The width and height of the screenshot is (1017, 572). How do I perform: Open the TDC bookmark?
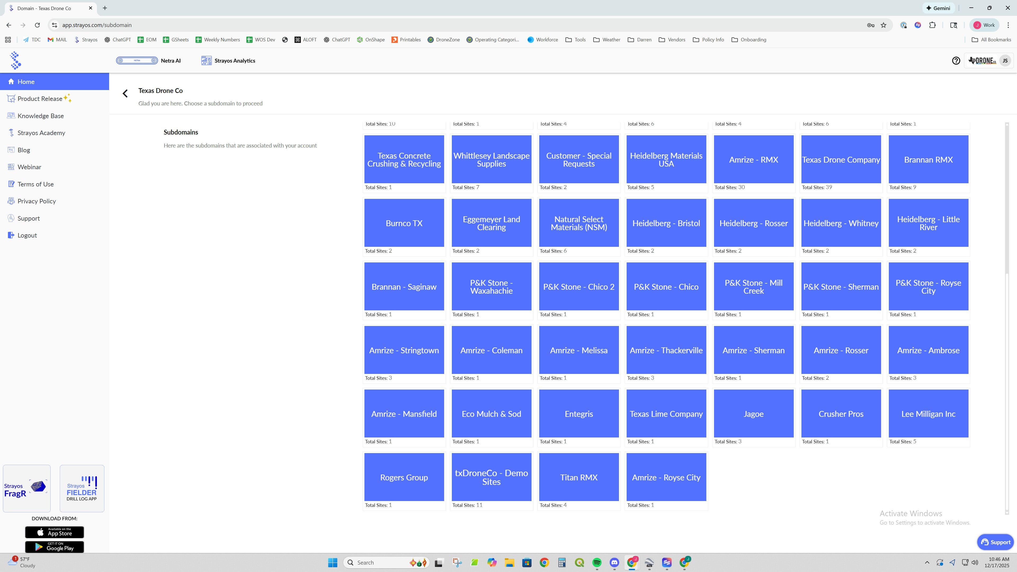point(32,39)
